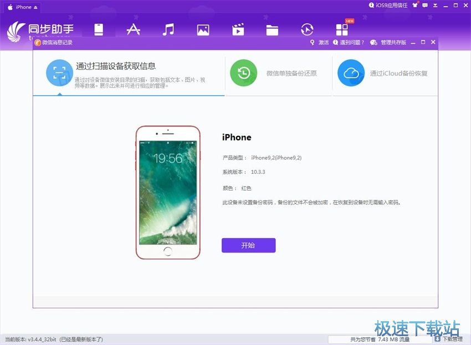Open the title bar dropdown menu arrow

(x=435, y=6)
